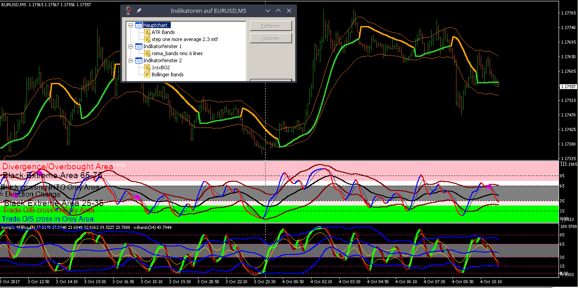This screenshot has width=578, height=288.
Task: Click the Löschen button
Action: point(271,38)
